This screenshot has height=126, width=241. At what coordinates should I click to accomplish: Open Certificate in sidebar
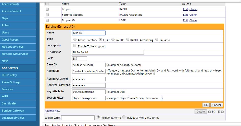[18, 103]
